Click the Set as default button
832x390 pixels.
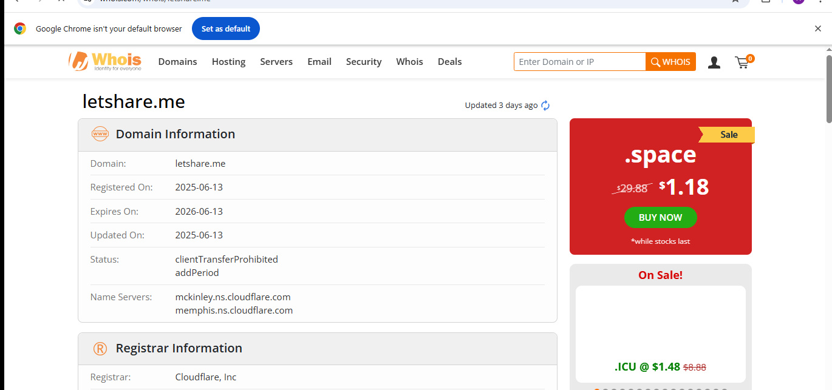click(x=226, y=29)
